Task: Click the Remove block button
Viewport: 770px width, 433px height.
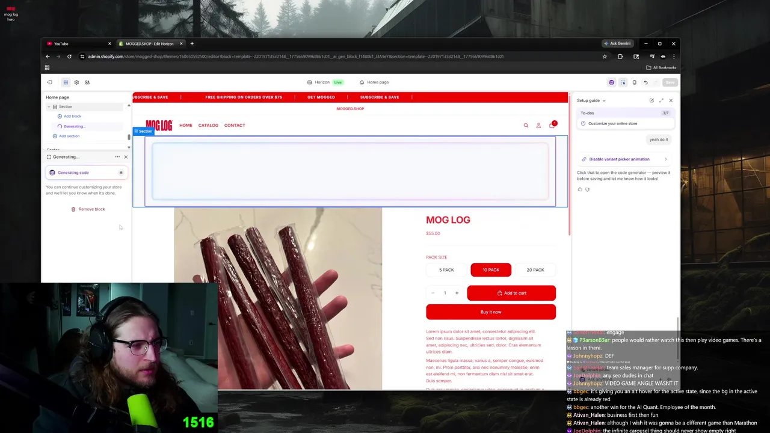Action: [x=88, y=209]
